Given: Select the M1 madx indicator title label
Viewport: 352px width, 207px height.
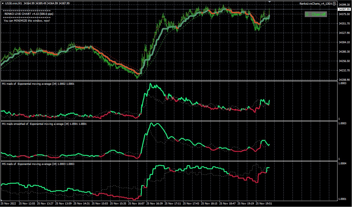Looking at the screenshot, I should click(38, 84).
